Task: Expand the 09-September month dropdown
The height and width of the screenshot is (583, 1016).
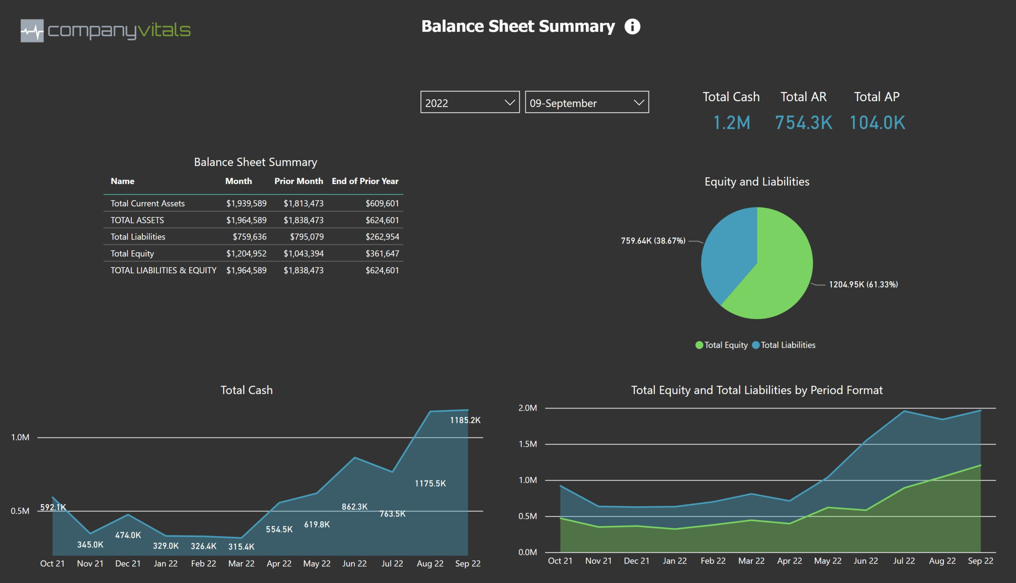Action: pyautogui.click(x=587, y=102)
